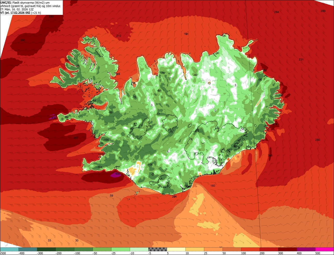The image size is (334, 255).
Task: Select the darkest green swatch between -300 and -200
Action: tap(46, 249)
